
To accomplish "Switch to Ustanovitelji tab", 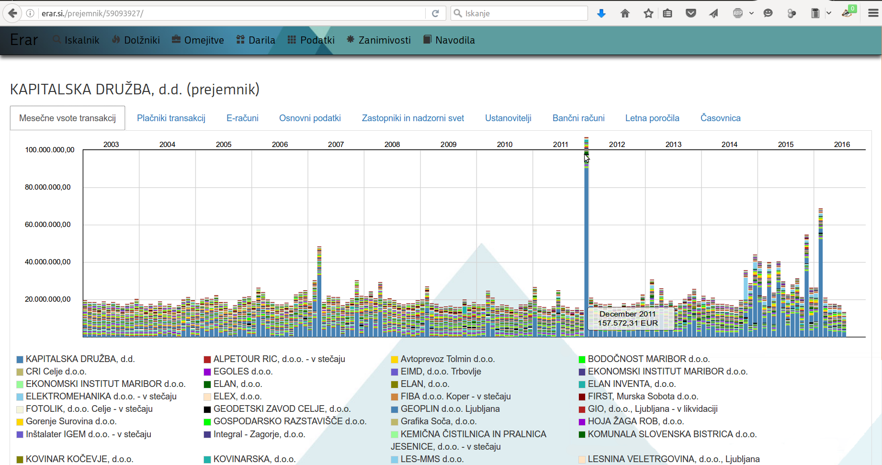I will tap(508, 118).
